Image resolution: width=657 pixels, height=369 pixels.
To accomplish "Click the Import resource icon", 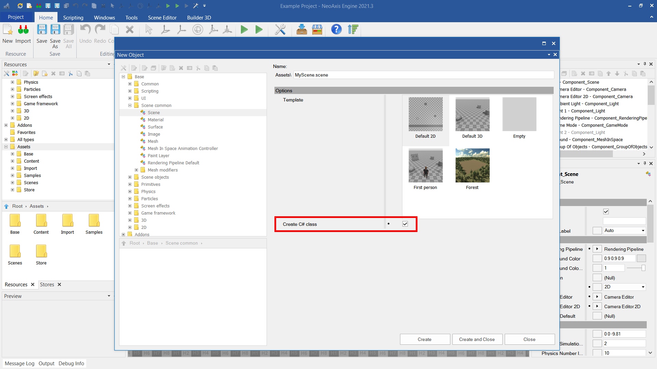I will click(x=23, y=30).
